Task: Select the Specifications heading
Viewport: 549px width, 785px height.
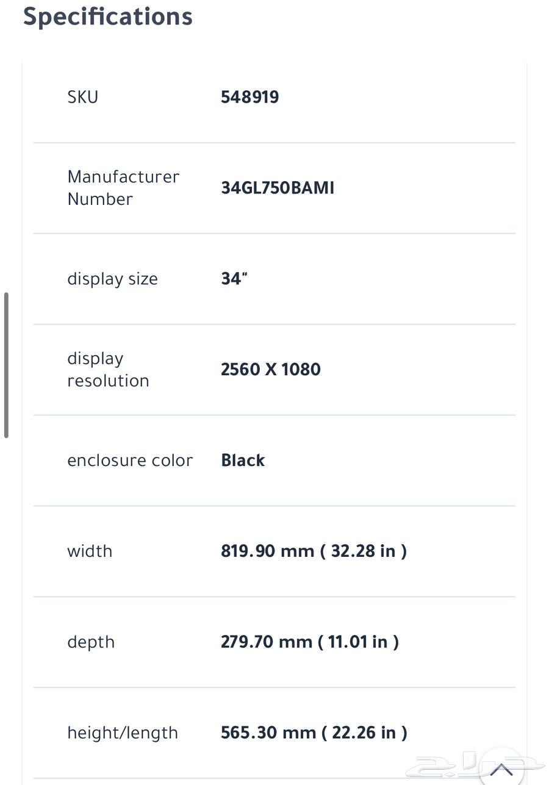Action: (x=108, y=16)
